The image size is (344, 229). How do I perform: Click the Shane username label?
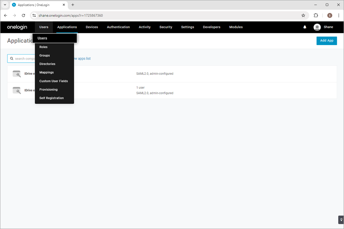coord(328,27)
